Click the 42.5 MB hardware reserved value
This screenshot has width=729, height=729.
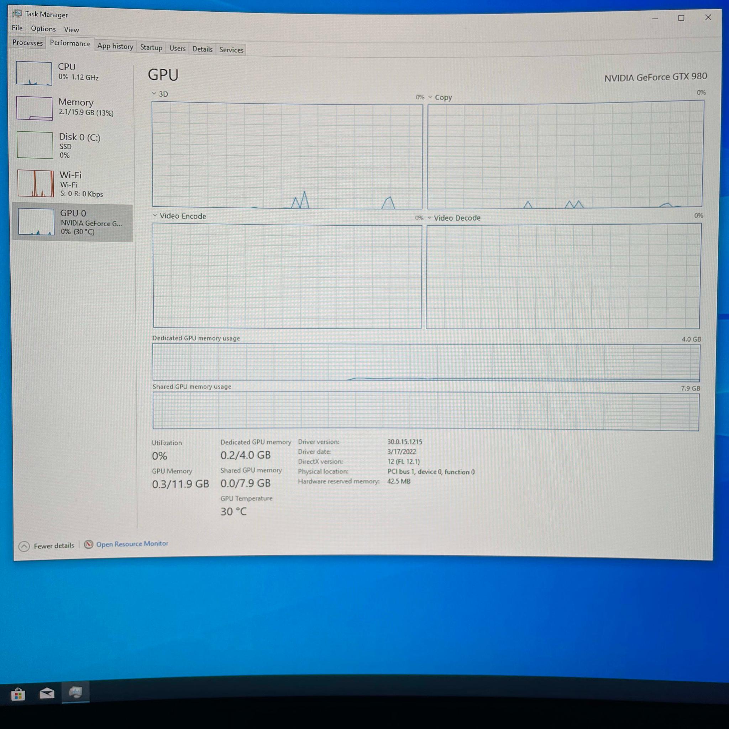399,482
